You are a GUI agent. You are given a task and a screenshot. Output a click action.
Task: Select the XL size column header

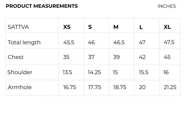click(167, 27)
